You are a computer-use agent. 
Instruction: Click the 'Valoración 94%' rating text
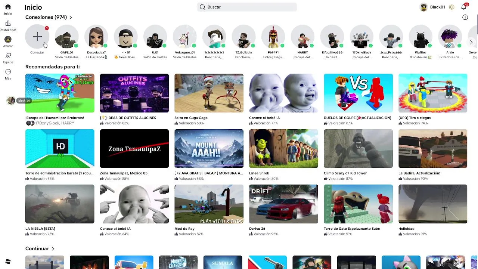(415, 123)
